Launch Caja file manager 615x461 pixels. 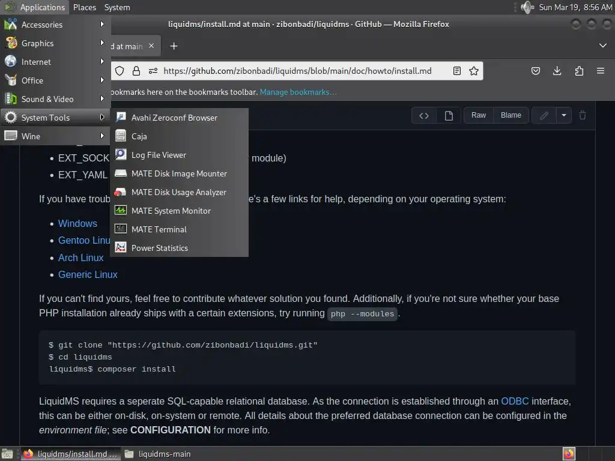(x=179, y=136)
